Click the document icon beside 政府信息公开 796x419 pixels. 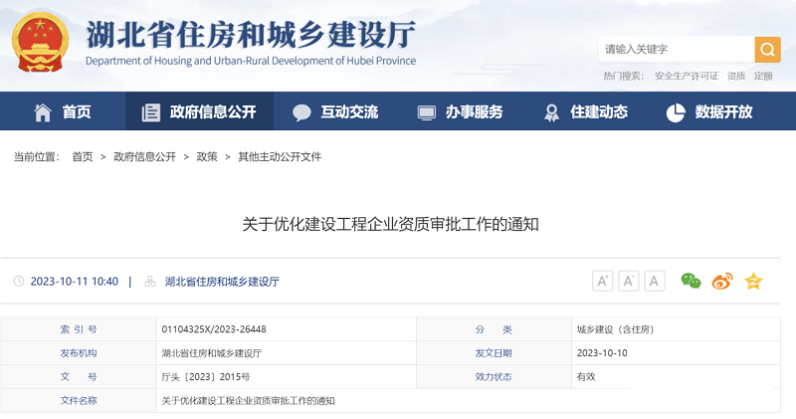[151, 112]
